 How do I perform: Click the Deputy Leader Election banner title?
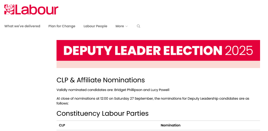pos(143,50)
